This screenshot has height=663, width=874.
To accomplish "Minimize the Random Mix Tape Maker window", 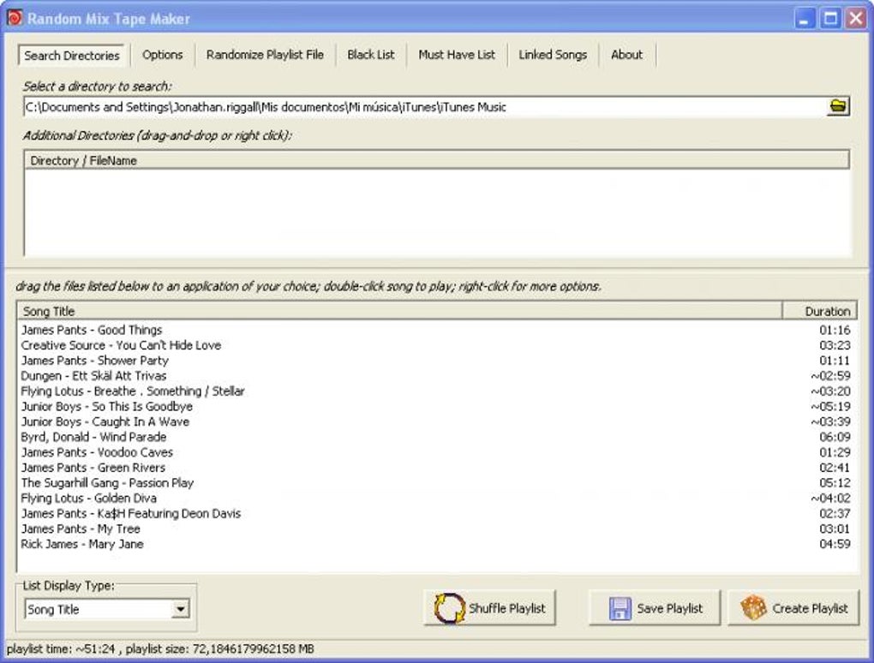I will click(804, 18).
